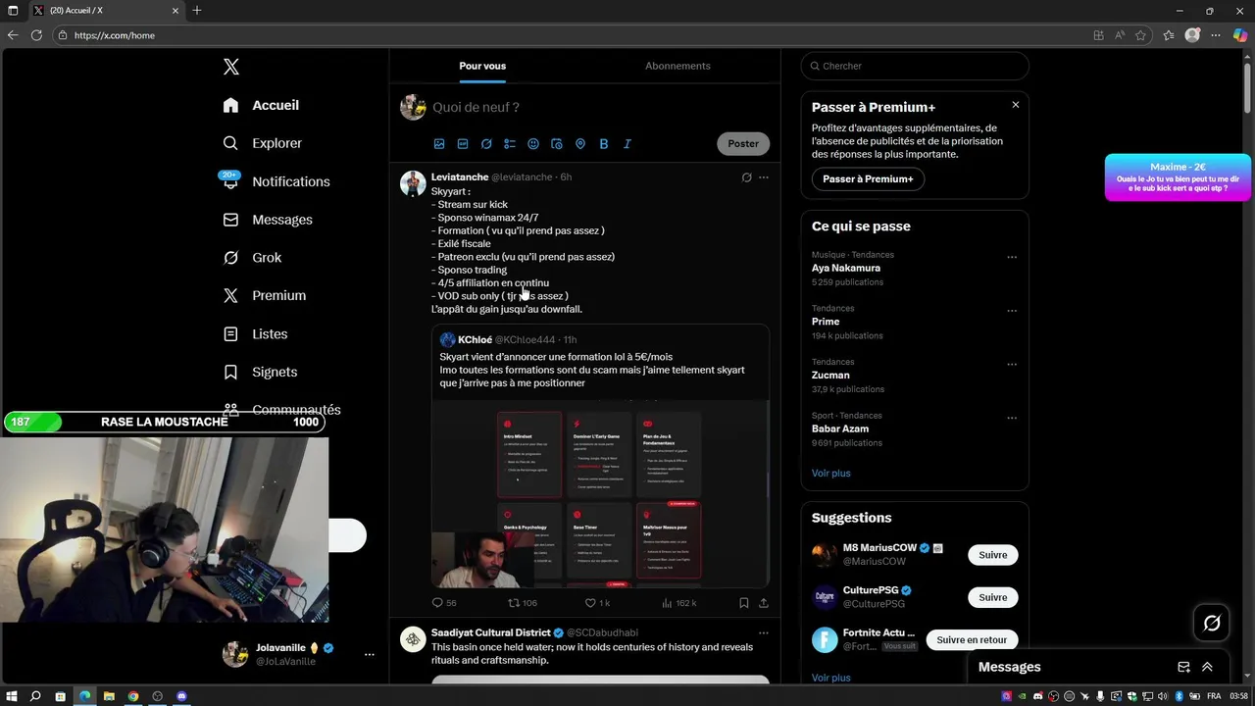Screen dimensions: 1255x706
Task: Switch to the Abonnements tab
Action: (x=678, y=66)
